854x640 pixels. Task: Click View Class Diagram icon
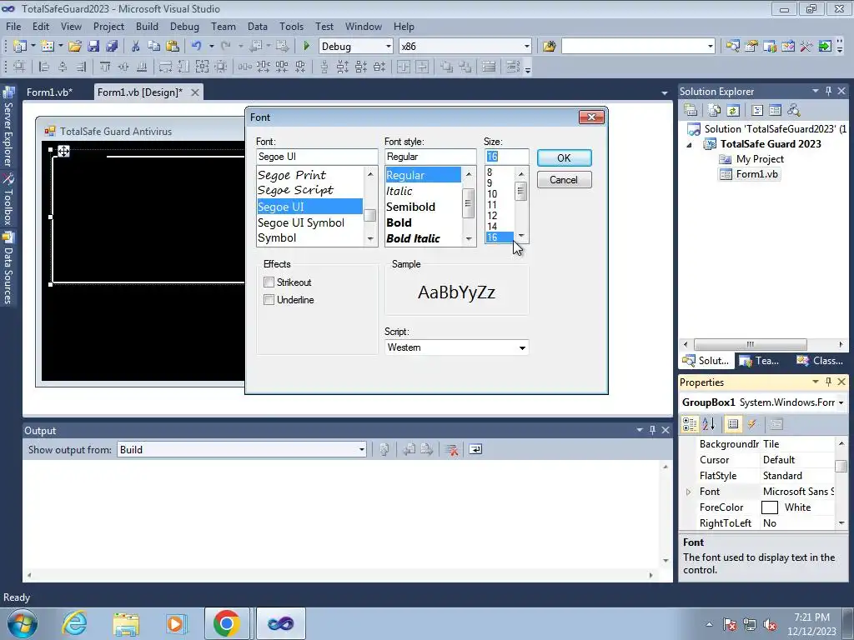pyautogui.click(x=794, y=110)
